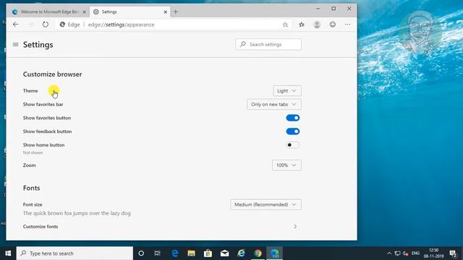Open Task View on the taskbar

pyautogui.click(x=158, y=253)
